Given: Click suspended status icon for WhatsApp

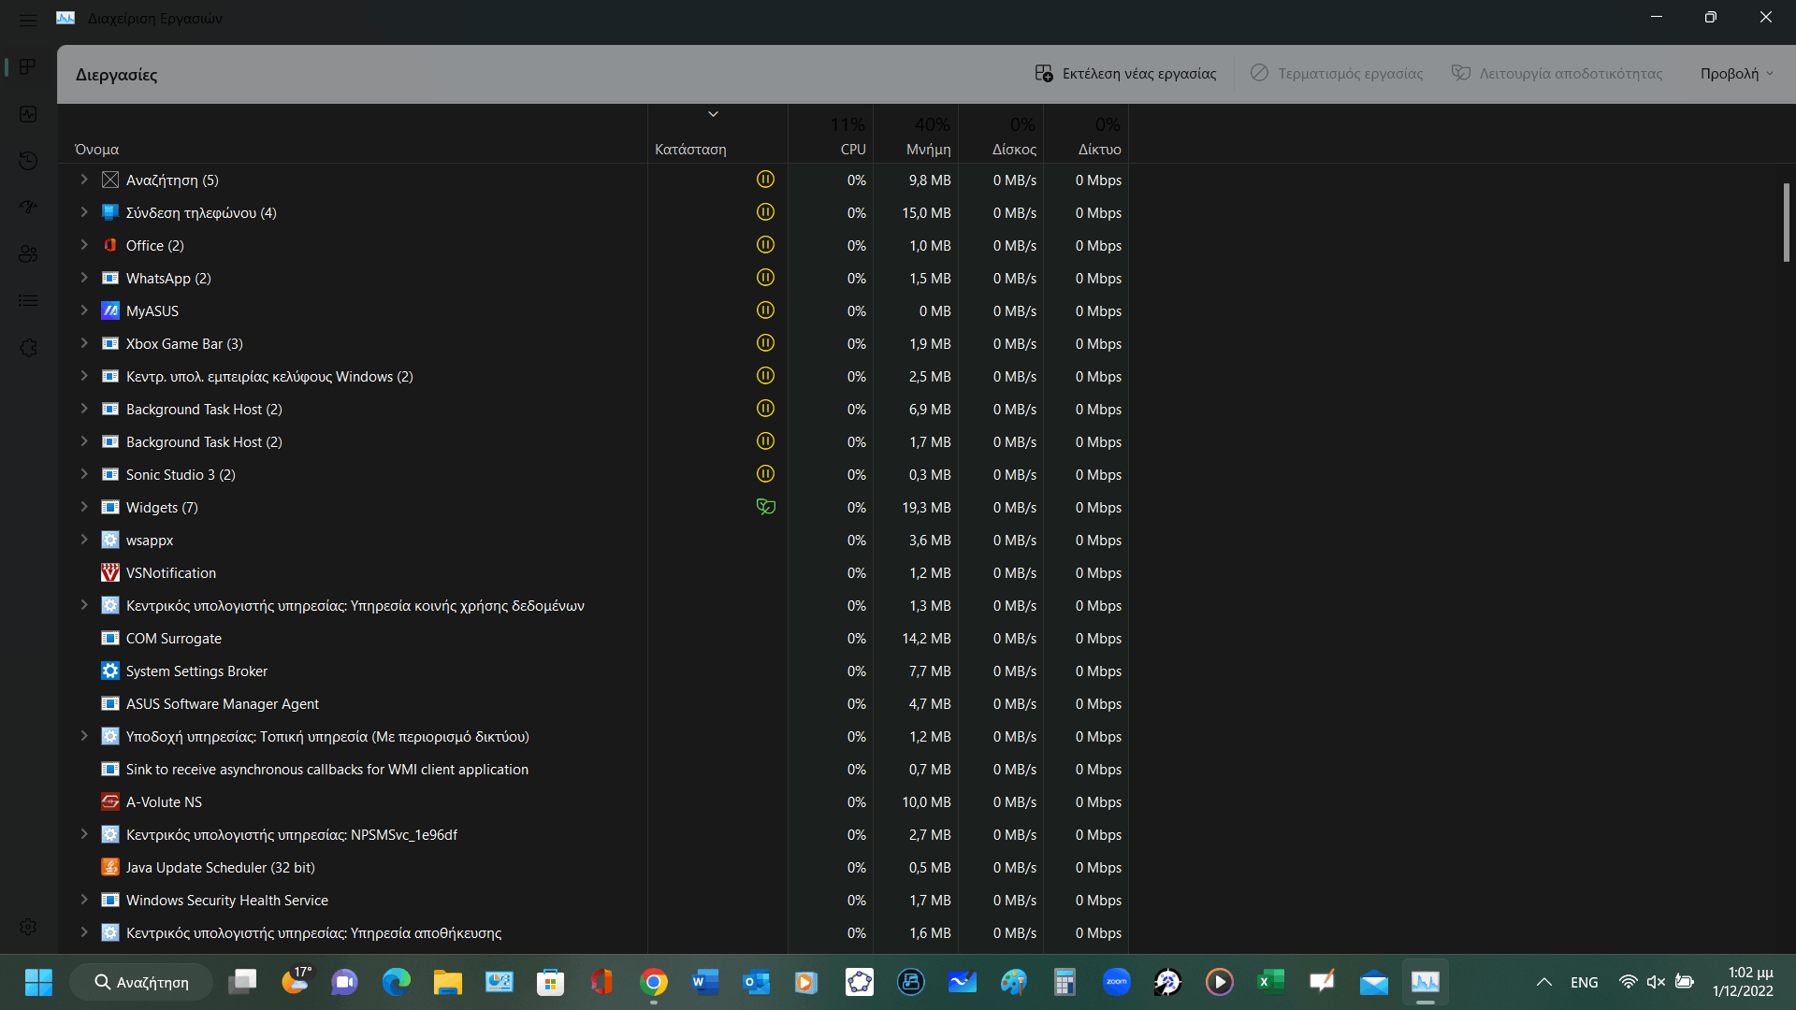Looking at the screenshot, I should pos(765,278).
